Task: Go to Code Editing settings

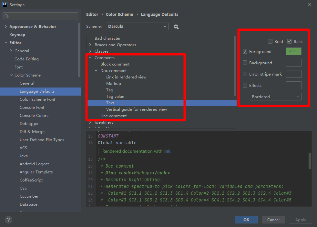Action: tap(26, 59)
